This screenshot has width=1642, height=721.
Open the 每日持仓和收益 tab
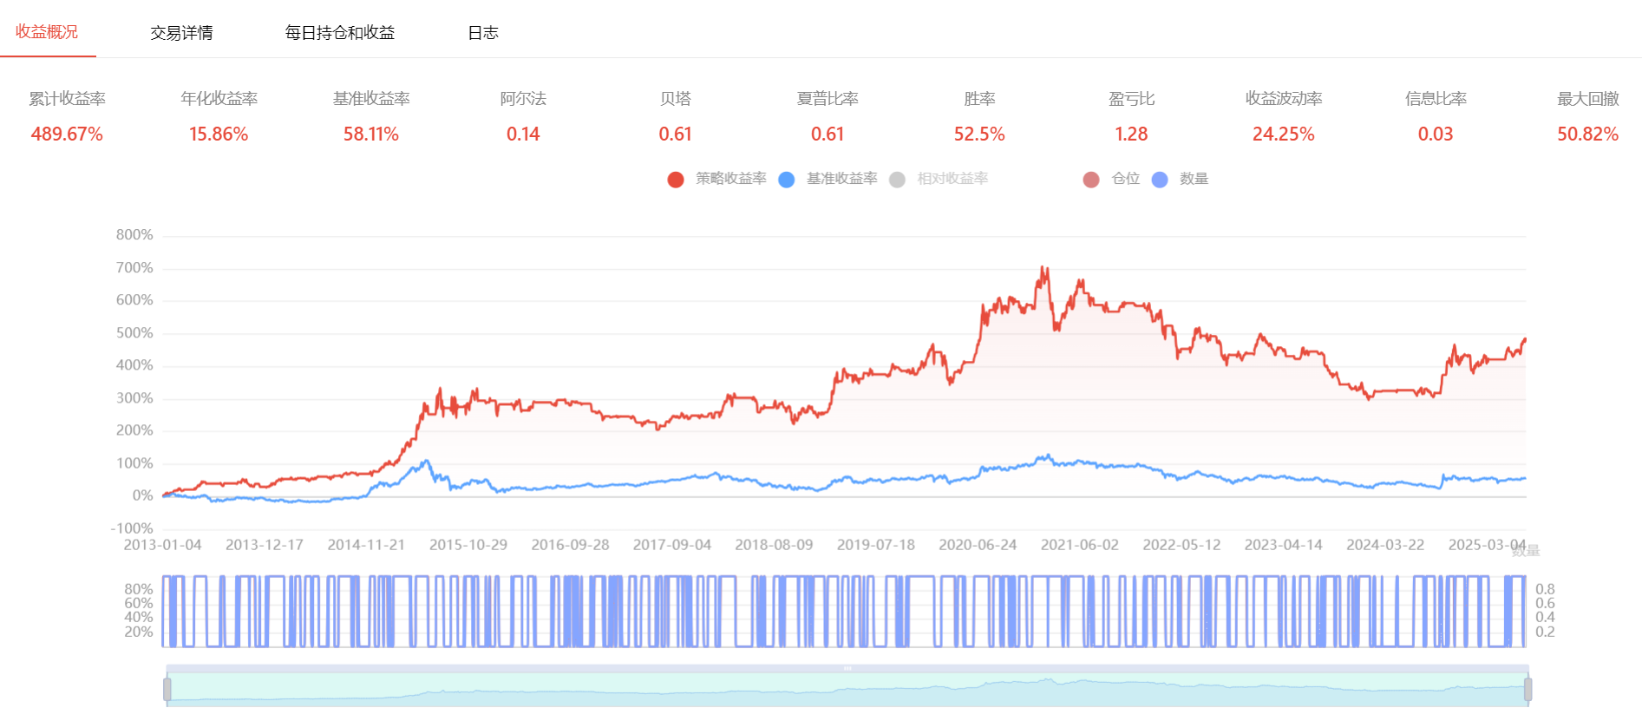[339, 33]
